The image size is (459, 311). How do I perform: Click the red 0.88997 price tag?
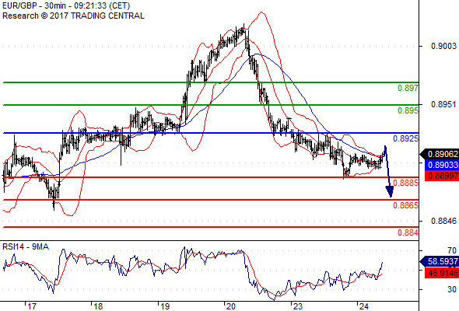click(441, 176)
